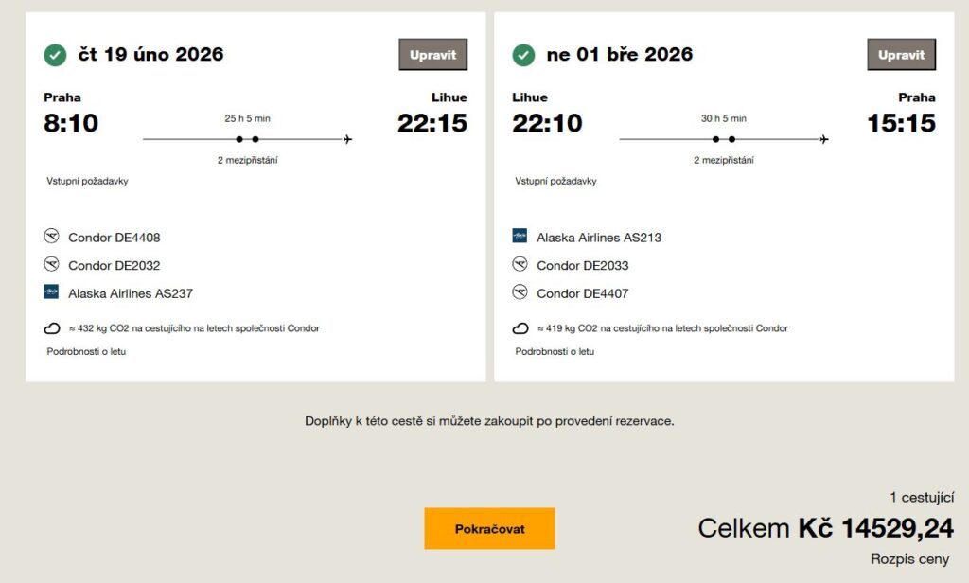The image size is (969, 583).
Task: Click the return route 2 mezipřistání stopover line
Action: click(723, 140)
